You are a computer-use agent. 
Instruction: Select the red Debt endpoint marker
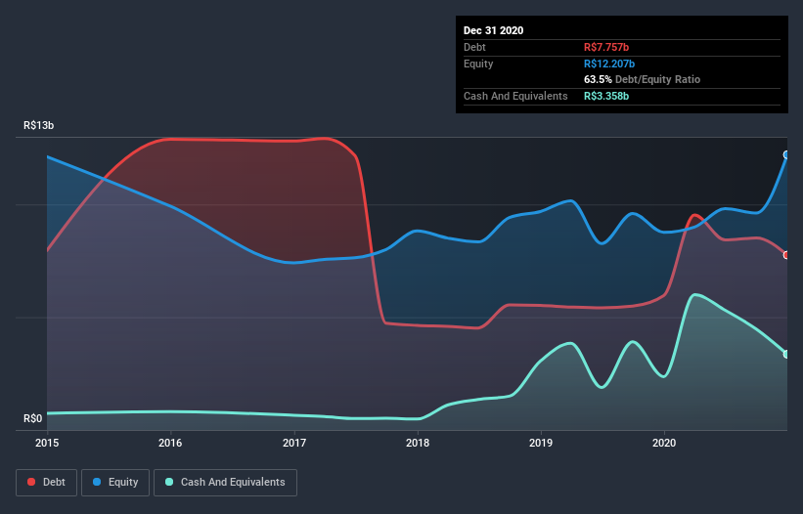click(786, 255)
